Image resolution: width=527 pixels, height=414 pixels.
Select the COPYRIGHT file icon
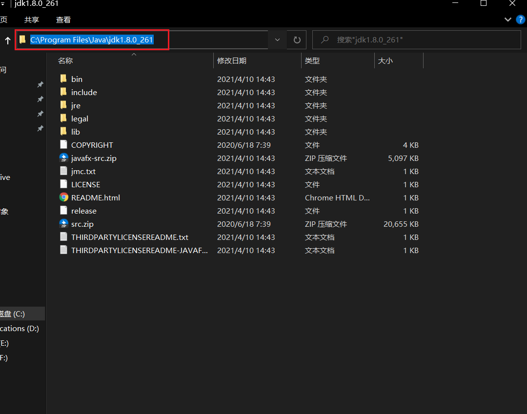[x=63, y=144]
